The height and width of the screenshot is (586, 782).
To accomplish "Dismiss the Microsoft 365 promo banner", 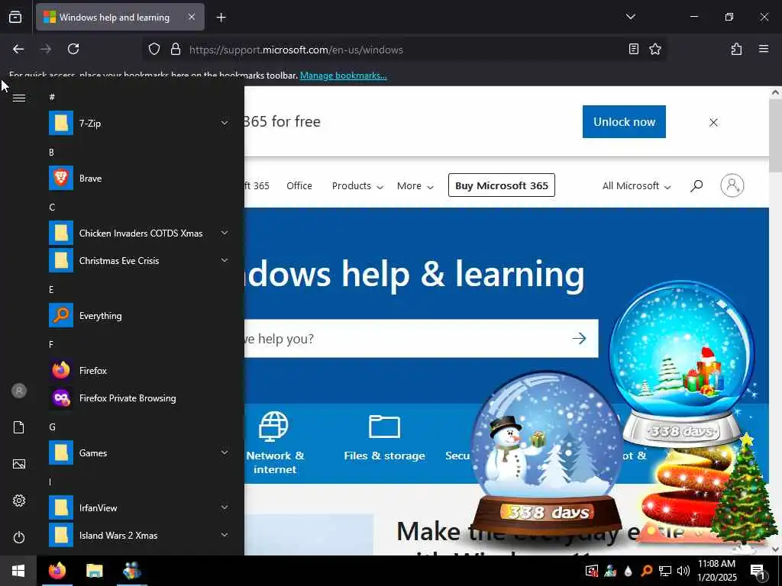I will 713,122.
